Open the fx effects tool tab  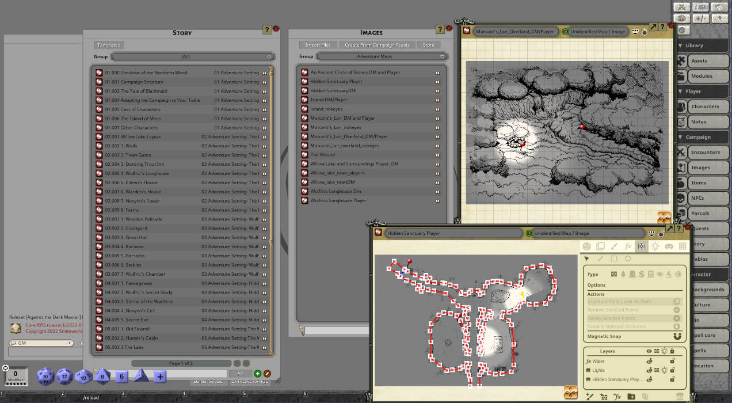[x=627, y=246]
